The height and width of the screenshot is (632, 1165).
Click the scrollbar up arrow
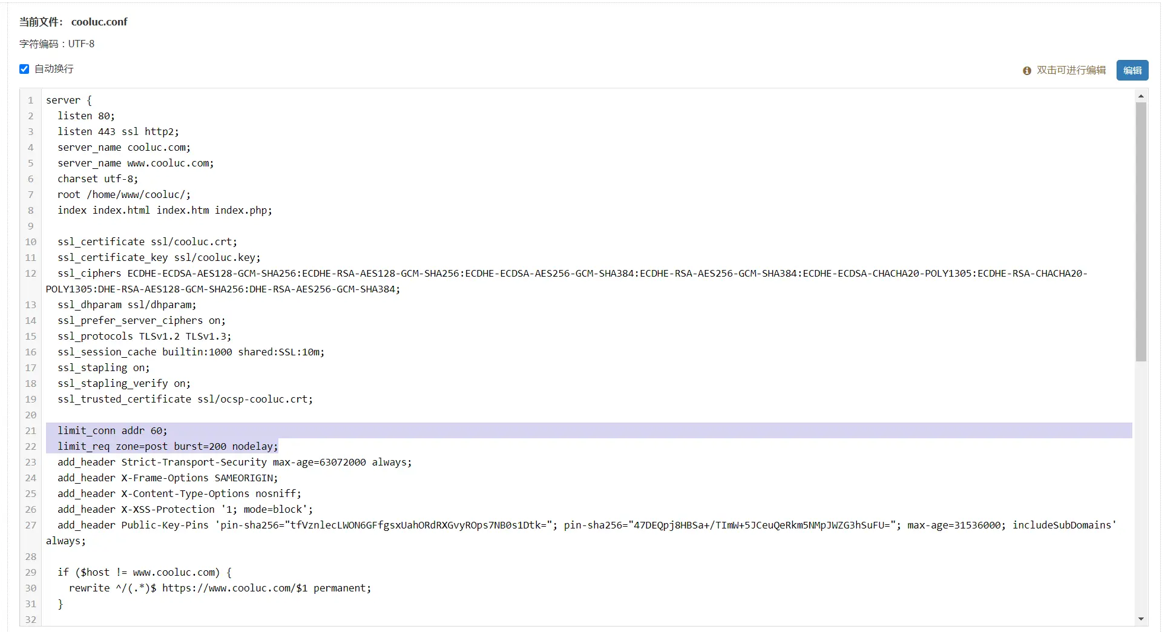click(1141, 96)
